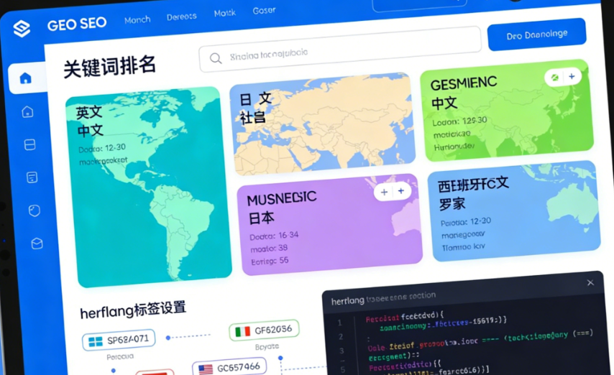The width and height of the screenshot is (614, 375).
Task: Close the herflang code panel
Action: [x=590, y=282]
